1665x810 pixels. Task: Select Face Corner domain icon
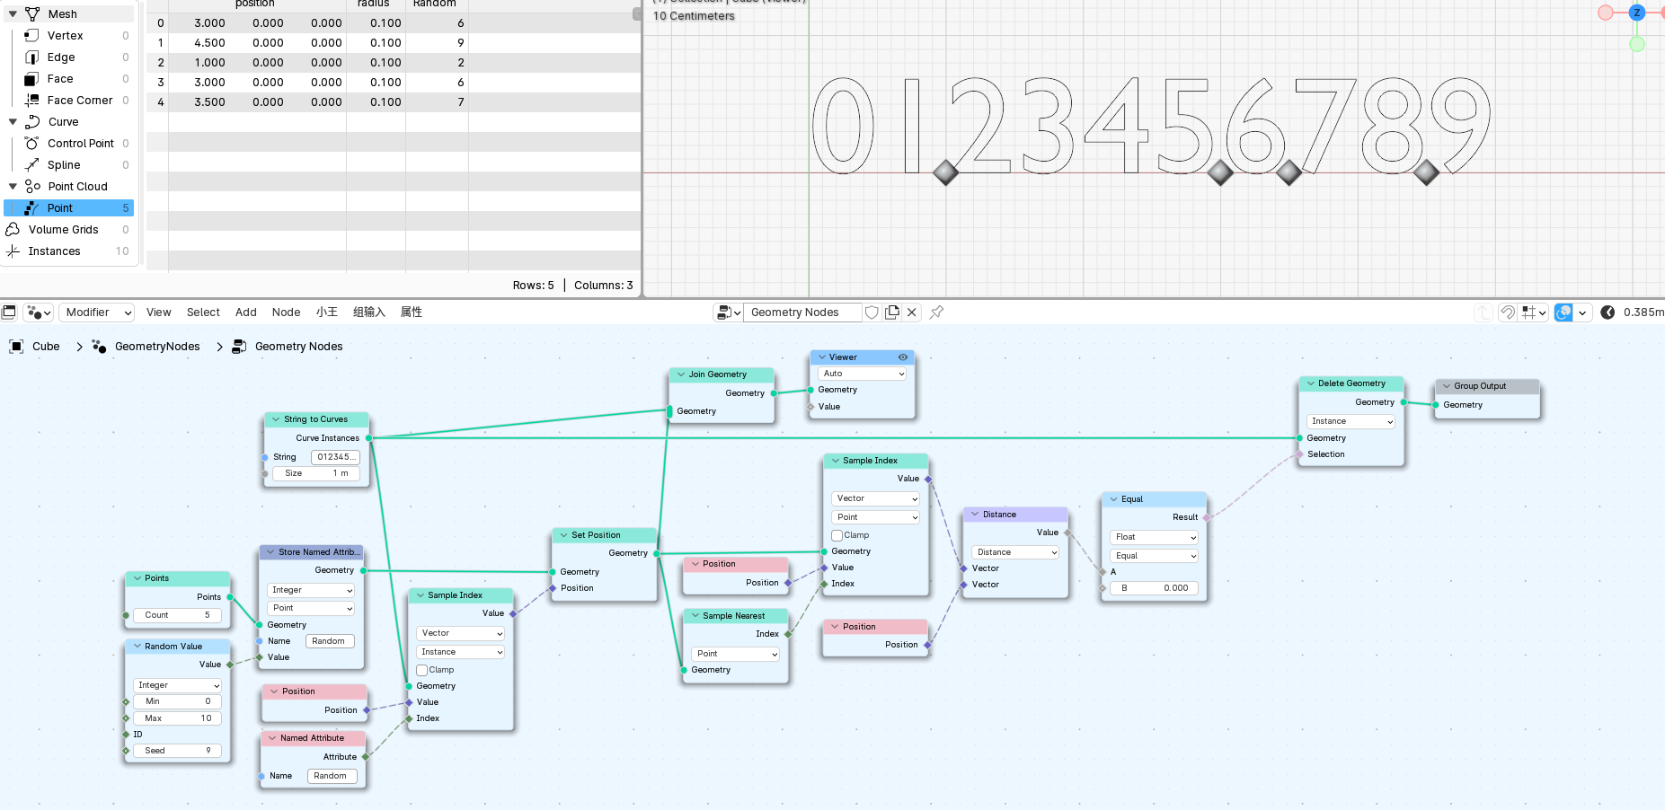[31, 101]
